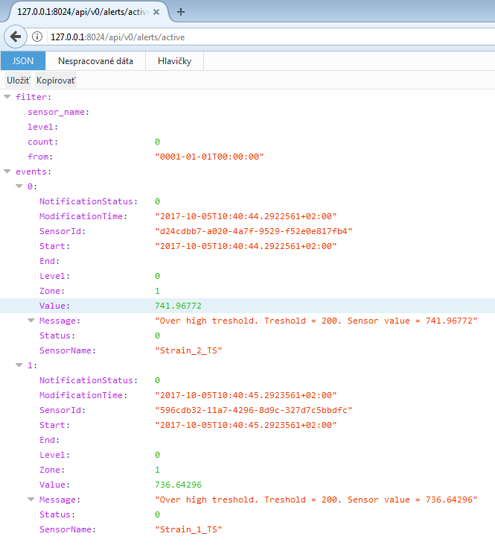Collapse Message under Strain_2_TS event

[31, 321]
